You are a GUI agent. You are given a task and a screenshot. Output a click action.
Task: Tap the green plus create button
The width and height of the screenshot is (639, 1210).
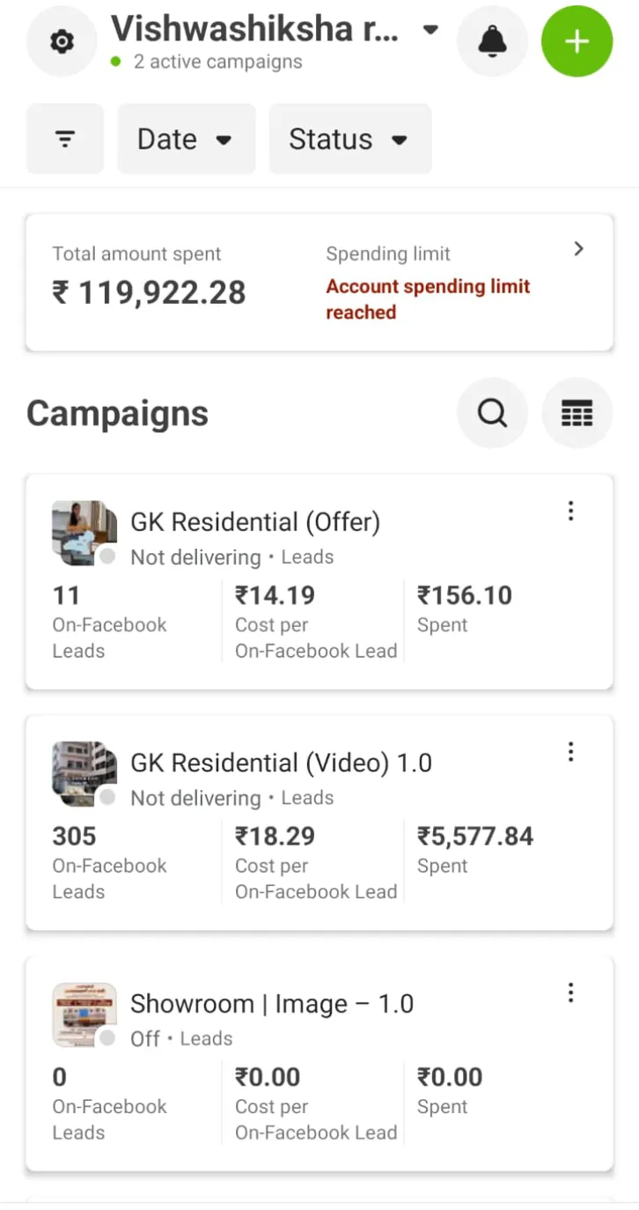(577, 41)
